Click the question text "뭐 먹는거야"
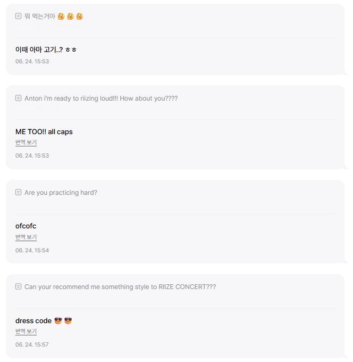Screen dimensions: 353x362 pyautogui.click(x=40, y=17)
